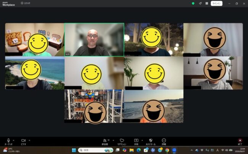Open video options caret beside camera
Screen dimensions: 248x154
point(29,140)
